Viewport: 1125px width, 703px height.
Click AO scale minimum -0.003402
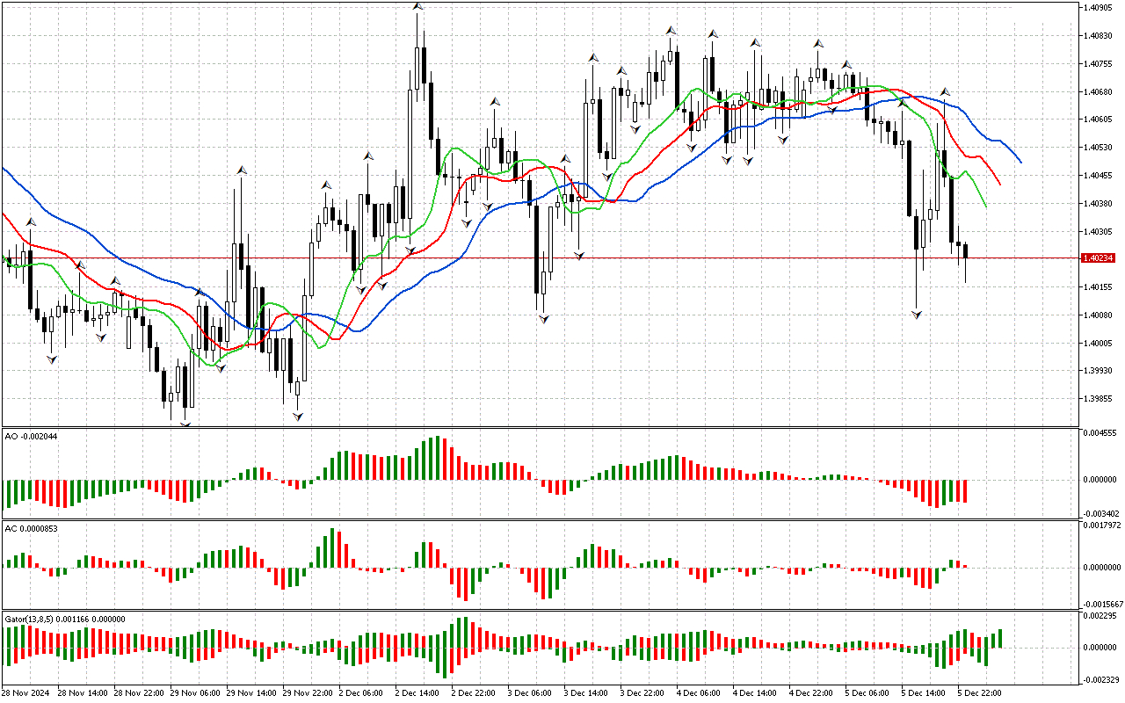(1100, 513)
